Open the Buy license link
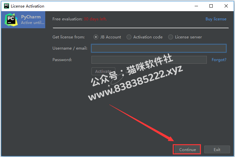The width and height of the screenshot is (235, 157). (x=216, y=19)
